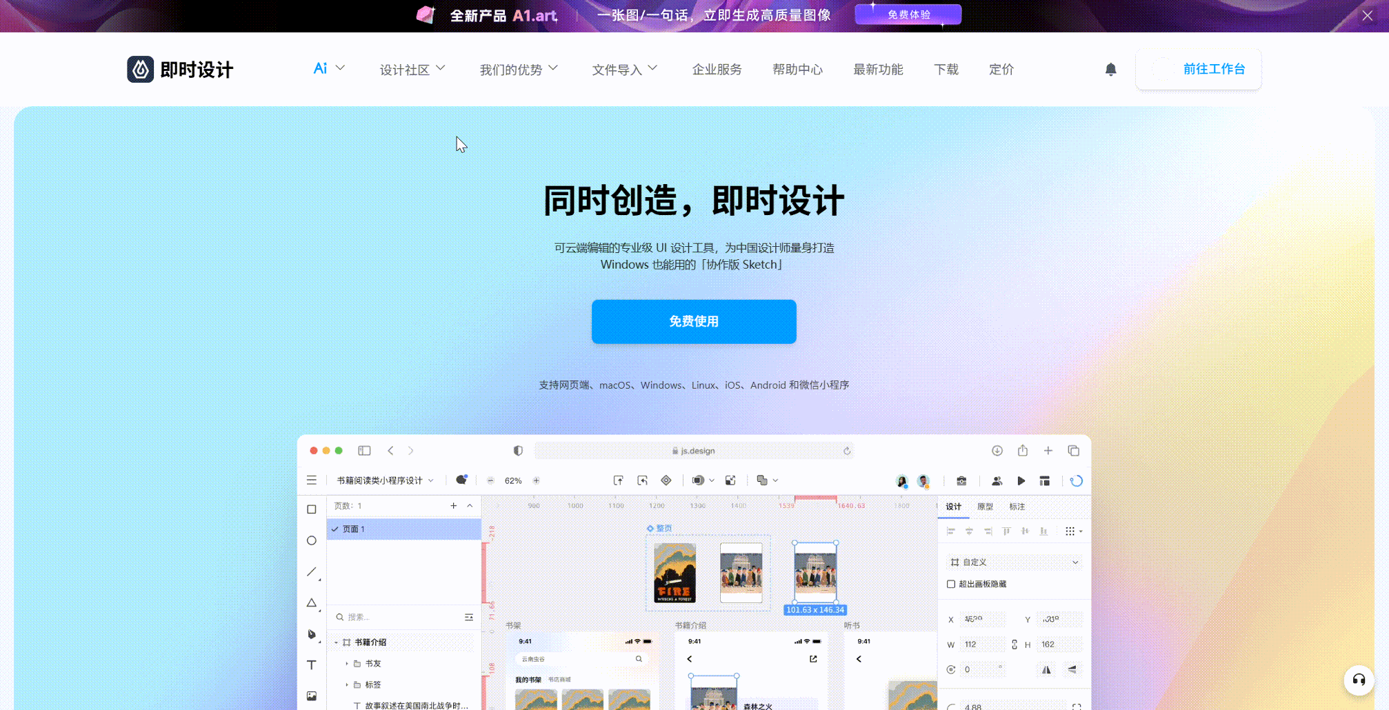This screenshot has width=1389, height=710.
Task: Click the browser download icon in mockup
Action: point(997,451)
